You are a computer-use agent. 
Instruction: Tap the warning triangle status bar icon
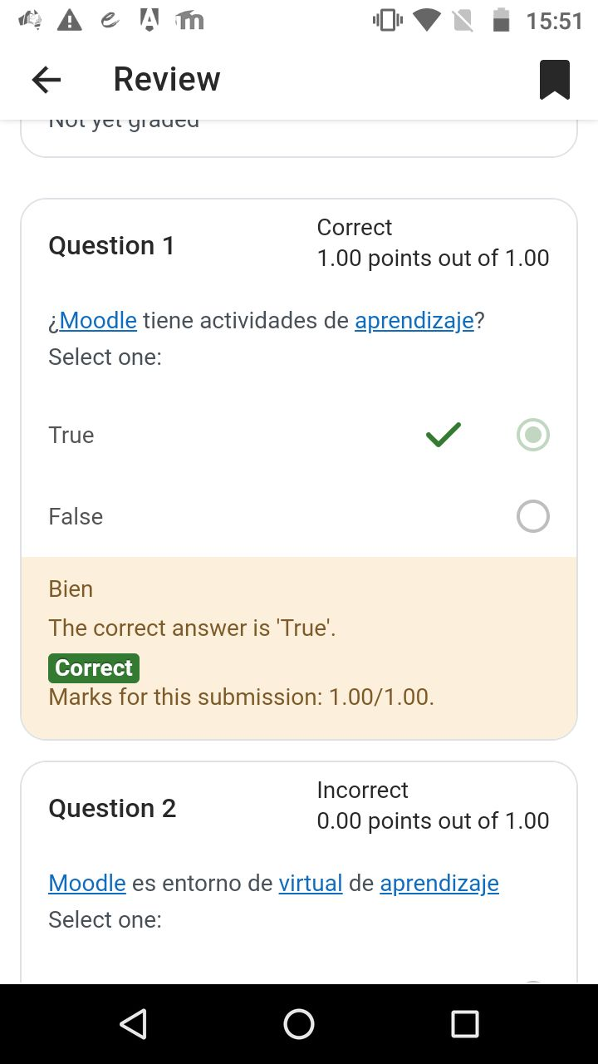(70, 20)
